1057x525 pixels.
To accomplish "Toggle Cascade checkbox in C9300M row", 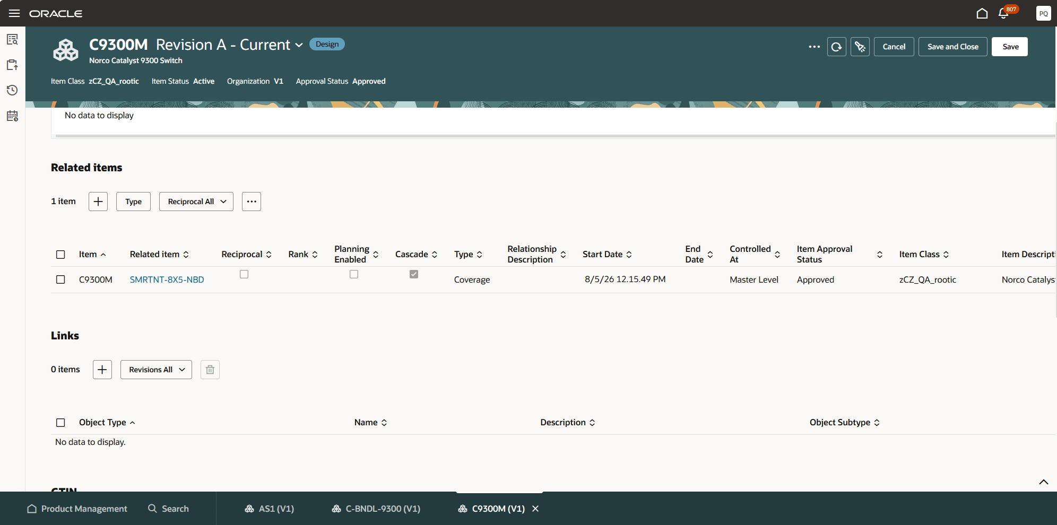I will tap(414, 274).
